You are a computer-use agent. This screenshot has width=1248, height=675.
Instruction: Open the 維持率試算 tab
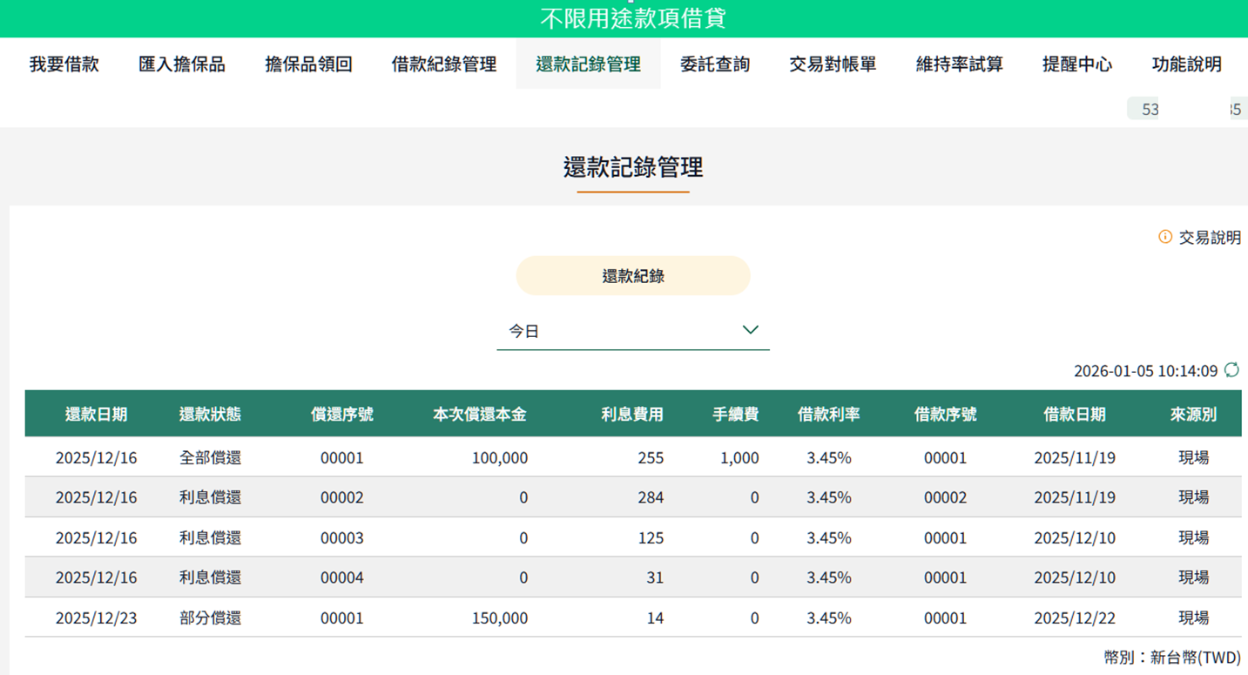(x=960, y=64)
